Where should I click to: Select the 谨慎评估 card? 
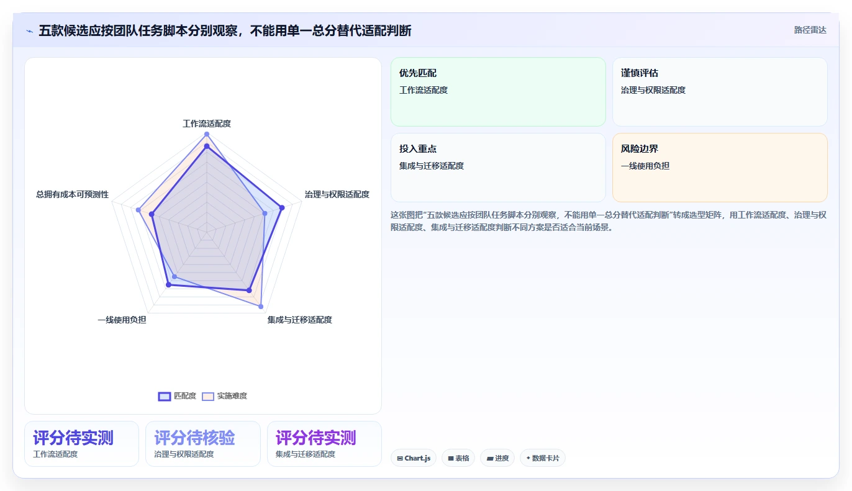(x=720, y=92)
